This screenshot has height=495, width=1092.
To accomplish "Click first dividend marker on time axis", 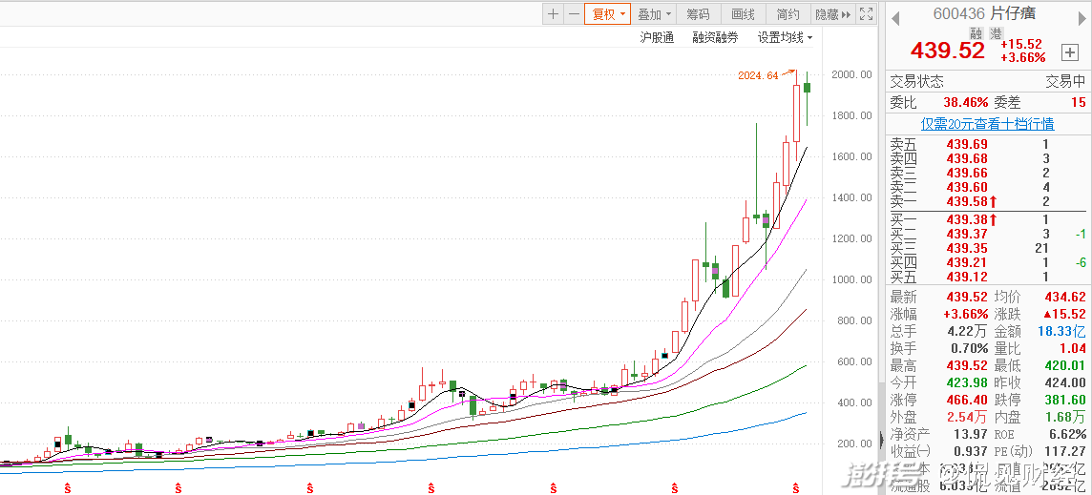I will pyautogui.click(x=68, y=488).
